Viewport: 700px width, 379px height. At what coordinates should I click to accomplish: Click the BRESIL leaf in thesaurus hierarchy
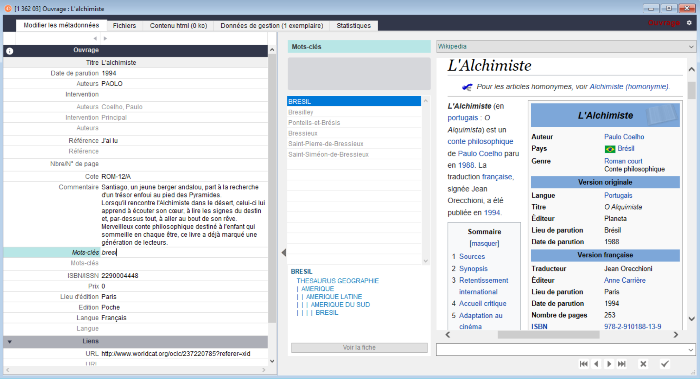pyautogui.click(x=327, y=313)
